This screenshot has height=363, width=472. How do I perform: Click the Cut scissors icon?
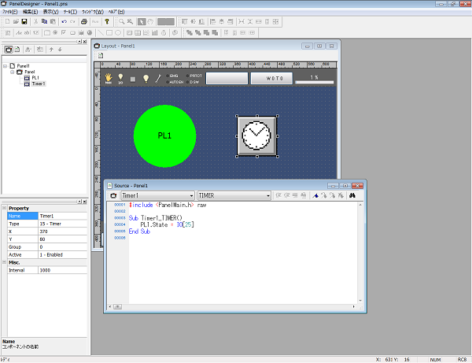click(x=35, y=21)
